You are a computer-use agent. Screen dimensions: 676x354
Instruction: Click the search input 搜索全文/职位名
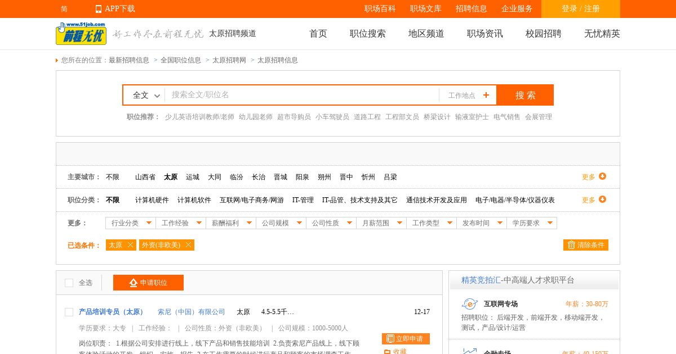click(x=302, y=95)
